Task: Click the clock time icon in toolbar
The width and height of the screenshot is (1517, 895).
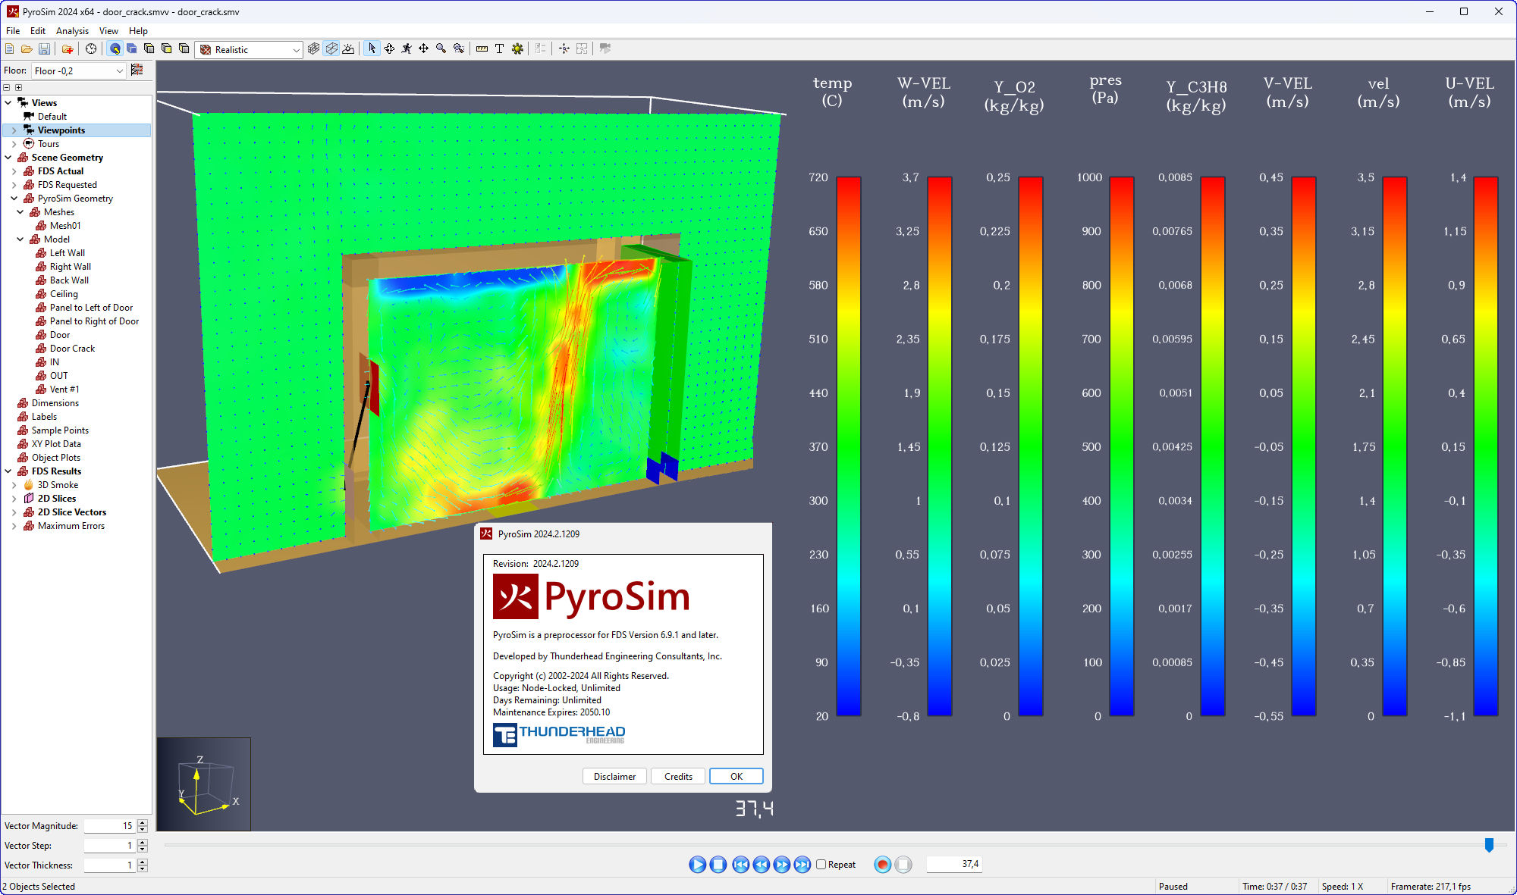Action: [x=91, y=49]
